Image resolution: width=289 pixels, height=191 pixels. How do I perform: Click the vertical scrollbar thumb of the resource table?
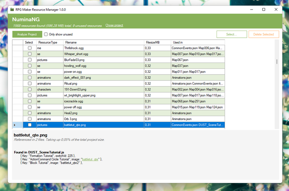click(277, 62)
